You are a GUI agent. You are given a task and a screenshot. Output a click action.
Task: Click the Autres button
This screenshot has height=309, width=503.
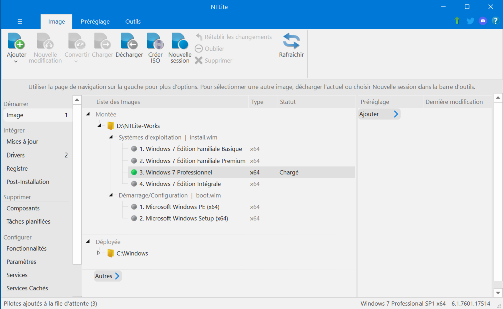pos(107,276)
